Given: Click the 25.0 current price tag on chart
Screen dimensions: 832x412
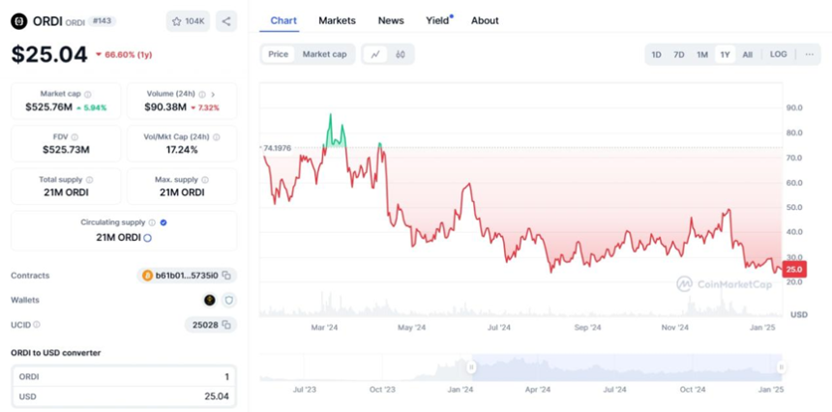Looking at the screenshot, I should 794,269.
